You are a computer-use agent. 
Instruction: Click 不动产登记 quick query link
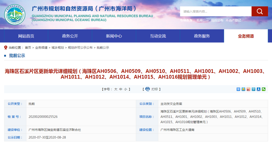pyautogui.click(x=233, y=20)
